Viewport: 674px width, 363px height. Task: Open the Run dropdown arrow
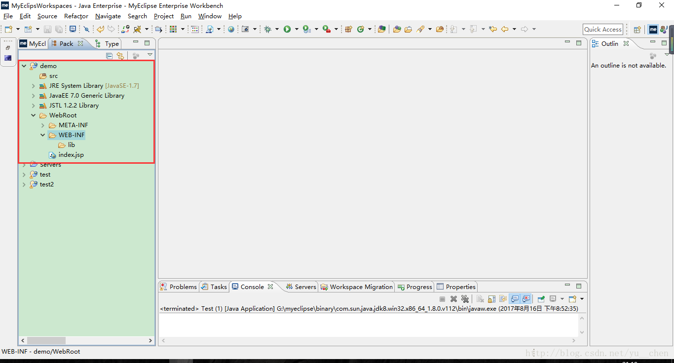(297, 30)
